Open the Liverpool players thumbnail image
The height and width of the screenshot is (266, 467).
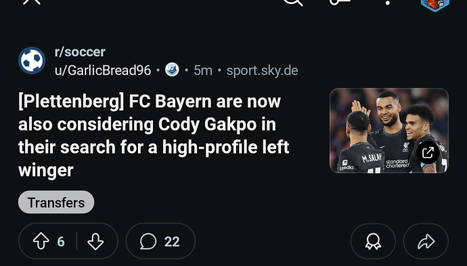[x=389, y=131]
